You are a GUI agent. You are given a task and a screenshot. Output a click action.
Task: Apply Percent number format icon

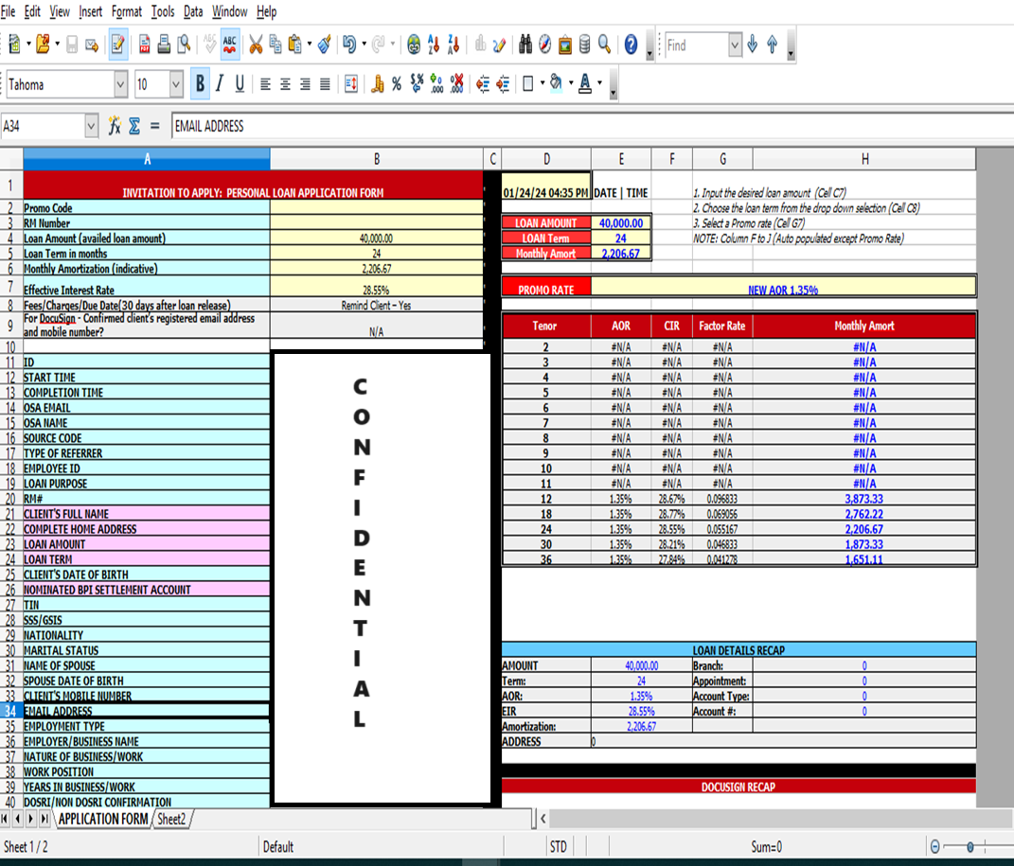[x=397, y=84]
